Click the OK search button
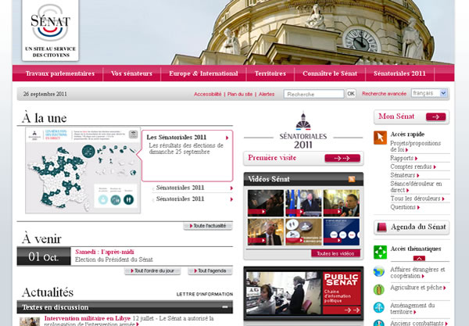The height and width of the screenshot is (326, 469). 351,94
